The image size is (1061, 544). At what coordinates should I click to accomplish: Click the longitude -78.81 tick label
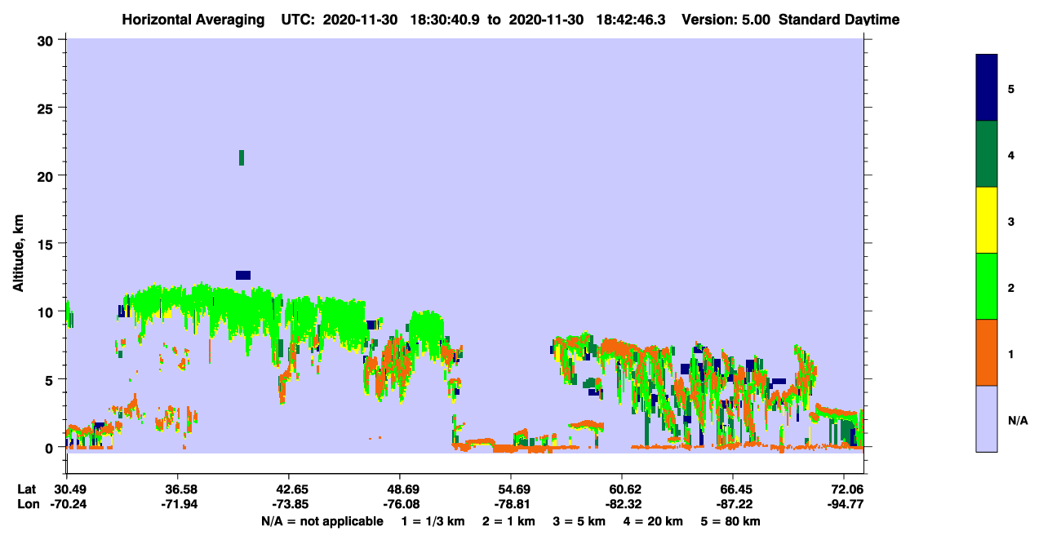coord(511,504)
